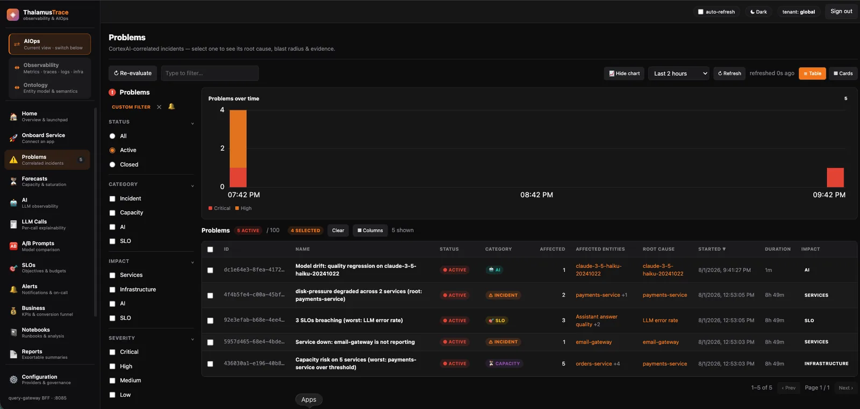860x409 pixels.
Task: Click the Type to filter input field
Action: 210,74
